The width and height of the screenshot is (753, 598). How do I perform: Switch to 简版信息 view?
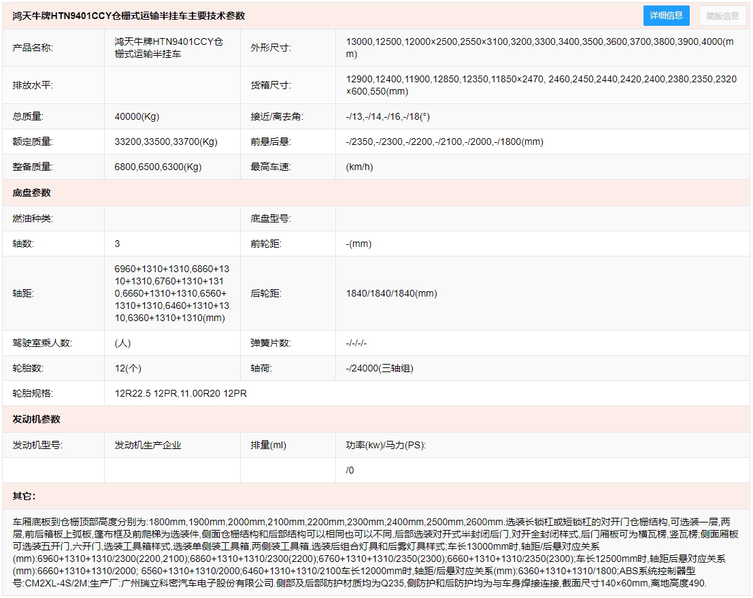[x=722, y=16]
